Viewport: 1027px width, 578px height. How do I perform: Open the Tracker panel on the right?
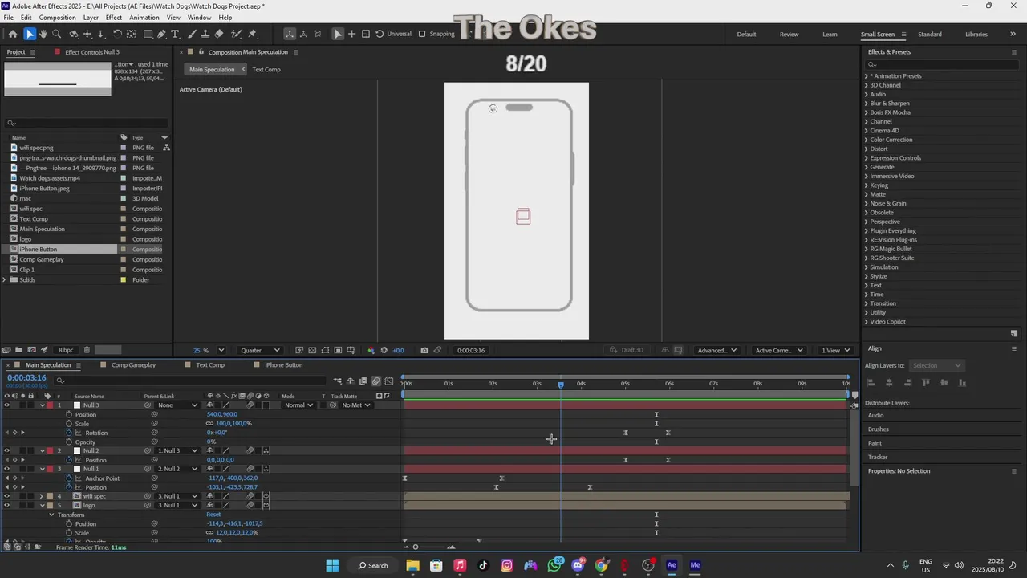tap(878, 457)
